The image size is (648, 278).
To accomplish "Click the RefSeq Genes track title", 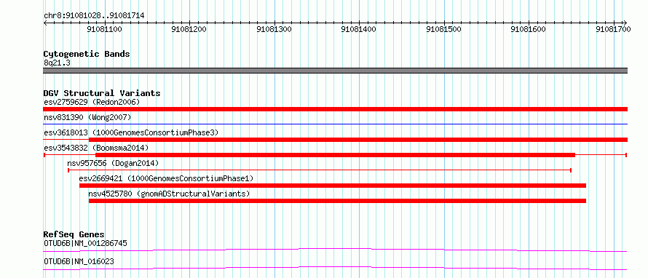I will pyautogui.click(x=74, y=234).
